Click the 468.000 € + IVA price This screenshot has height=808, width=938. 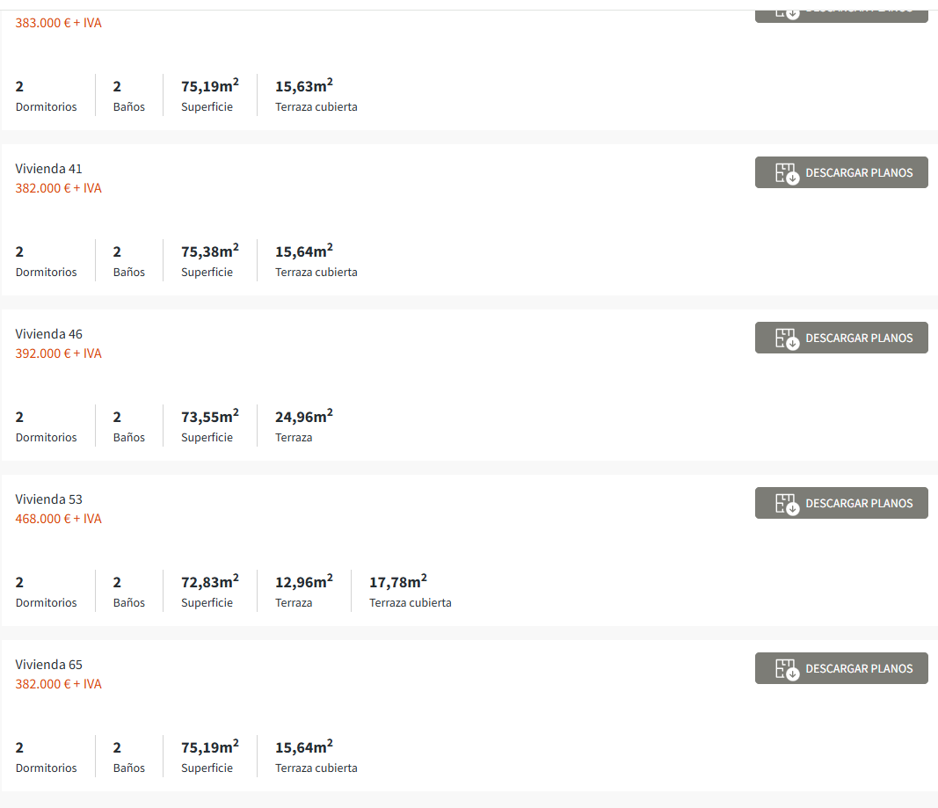click(59, 519)
